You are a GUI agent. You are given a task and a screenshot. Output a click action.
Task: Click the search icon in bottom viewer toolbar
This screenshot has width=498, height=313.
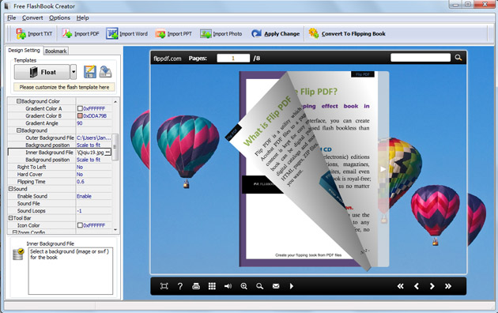click(x=260, y=286)
